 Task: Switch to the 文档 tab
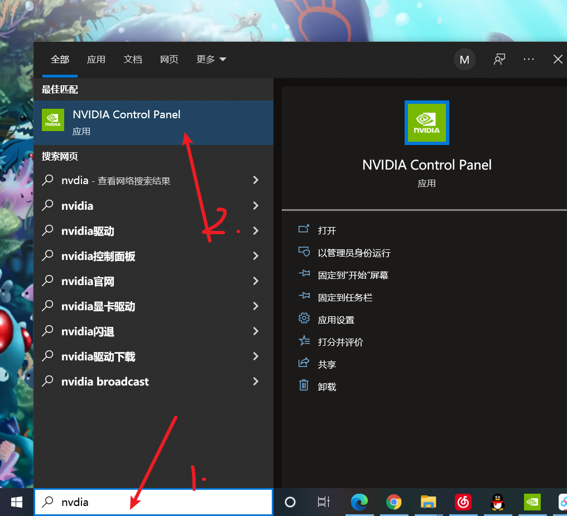tap(133, 59)
